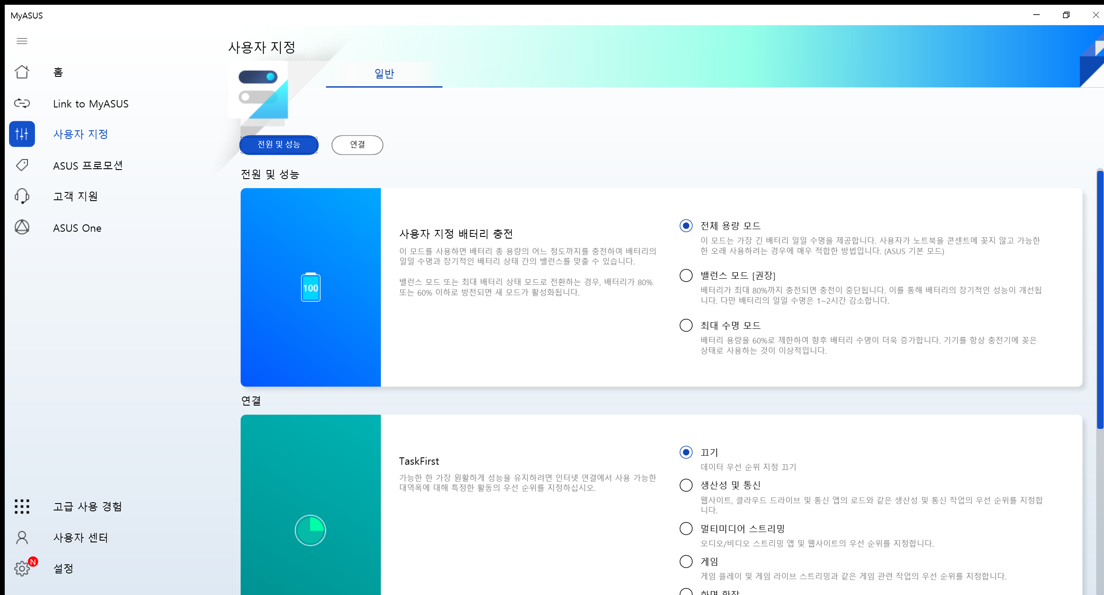Open the ASUS One icon

click(x=22, y=227)
